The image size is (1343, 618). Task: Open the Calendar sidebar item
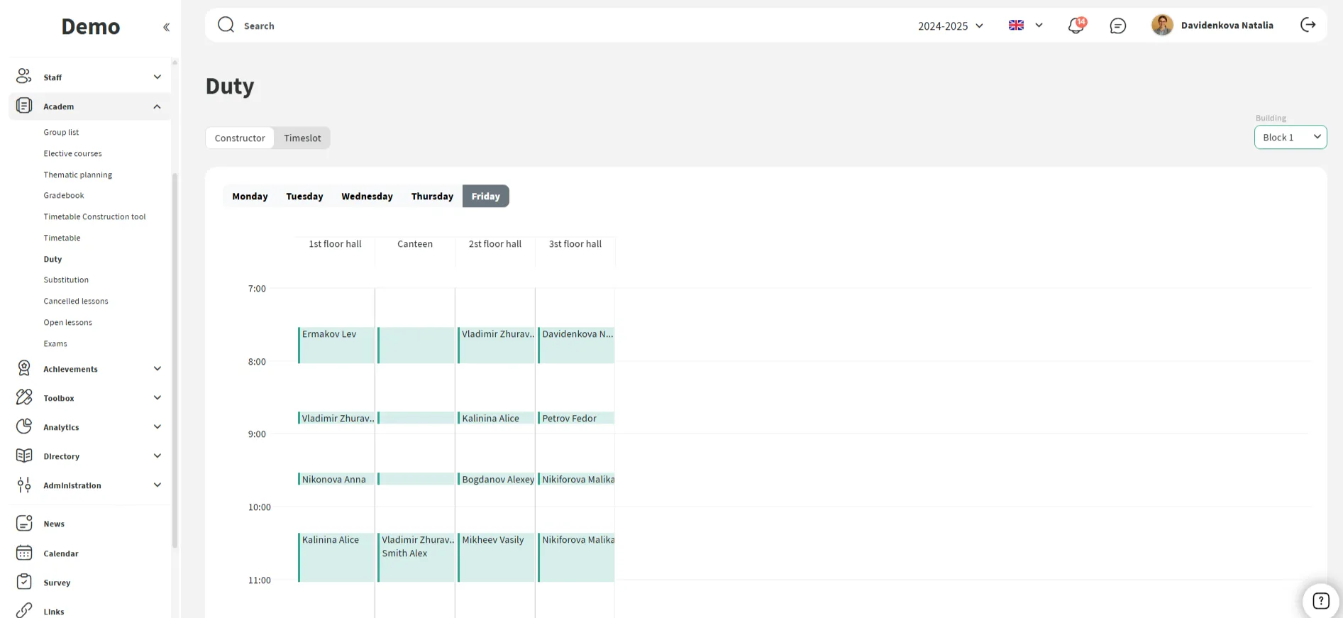(60, 553)
